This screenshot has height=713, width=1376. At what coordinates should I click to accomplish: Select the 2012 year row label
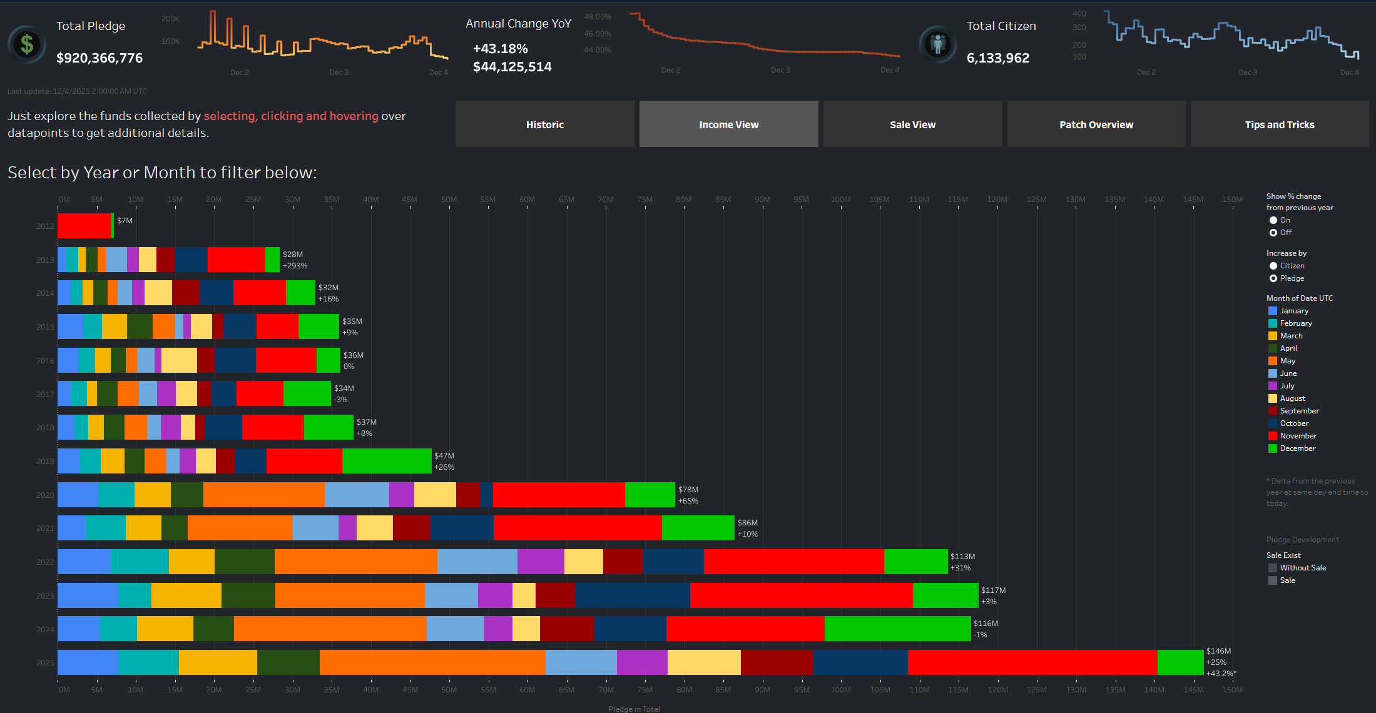(x=45, y=226)
